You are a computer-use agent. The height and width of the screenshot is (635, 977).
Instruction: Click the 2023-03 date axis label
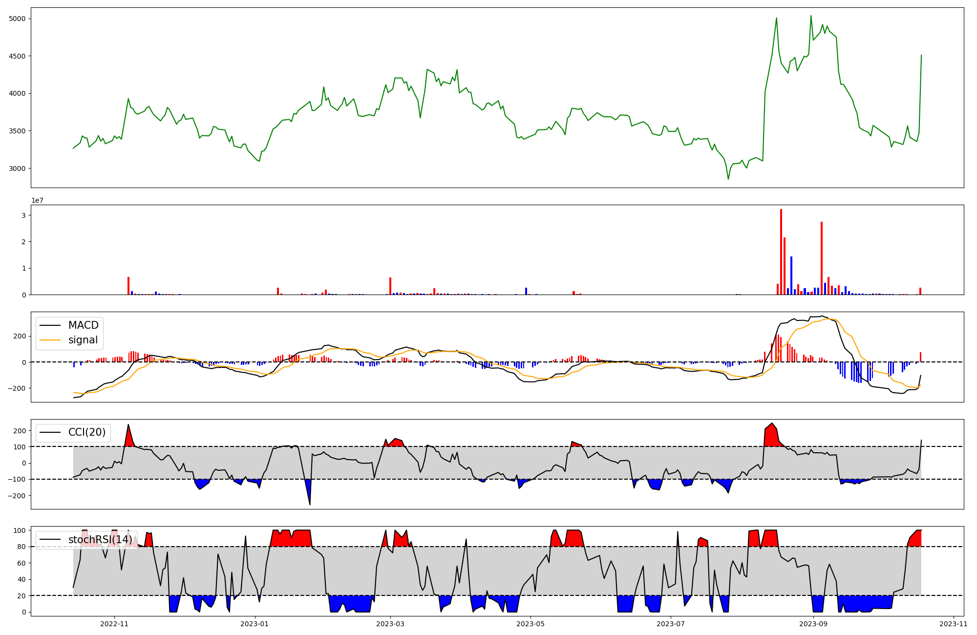390,624
